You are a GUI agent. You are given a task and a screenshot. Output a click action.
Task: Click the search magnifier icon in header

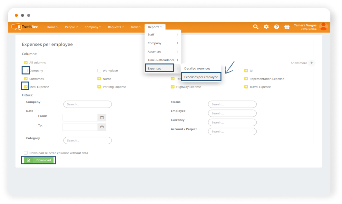click(x=256, y=27)
